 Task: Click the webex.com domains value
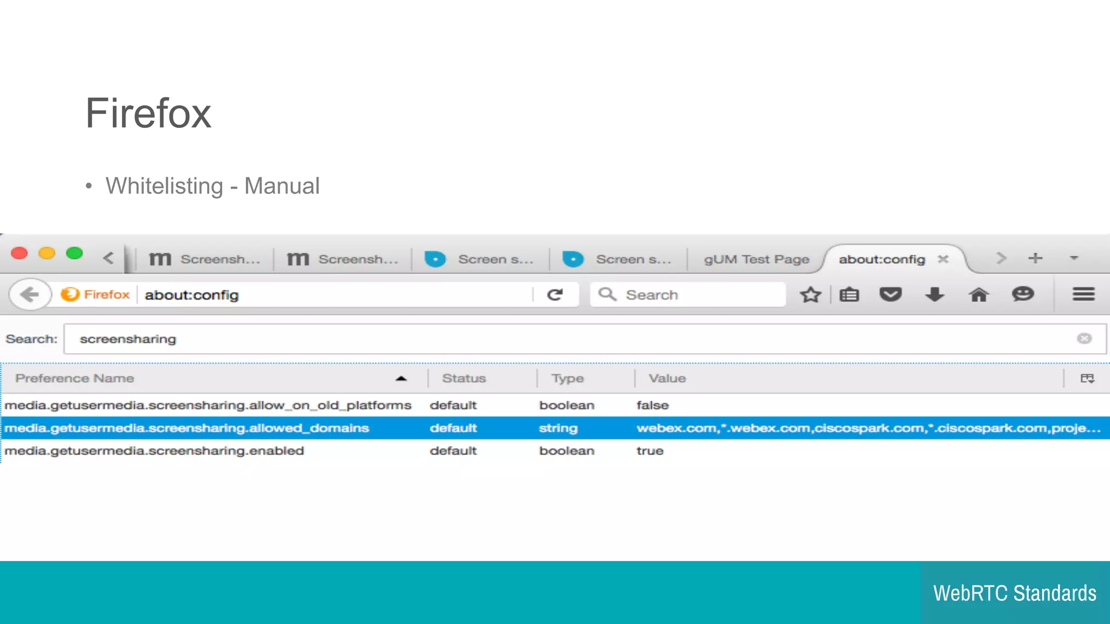pos(869,428)
